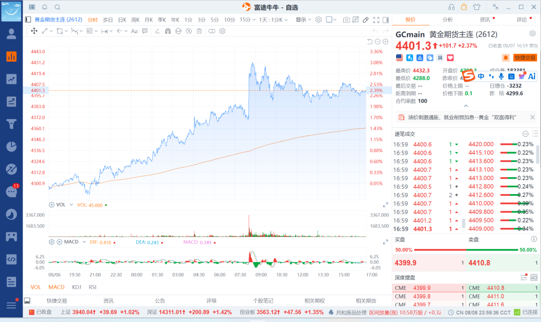Toggle drawing lock linked-circles icon
Viewport: 541px width, 322px height.
(x=212, y=31)
